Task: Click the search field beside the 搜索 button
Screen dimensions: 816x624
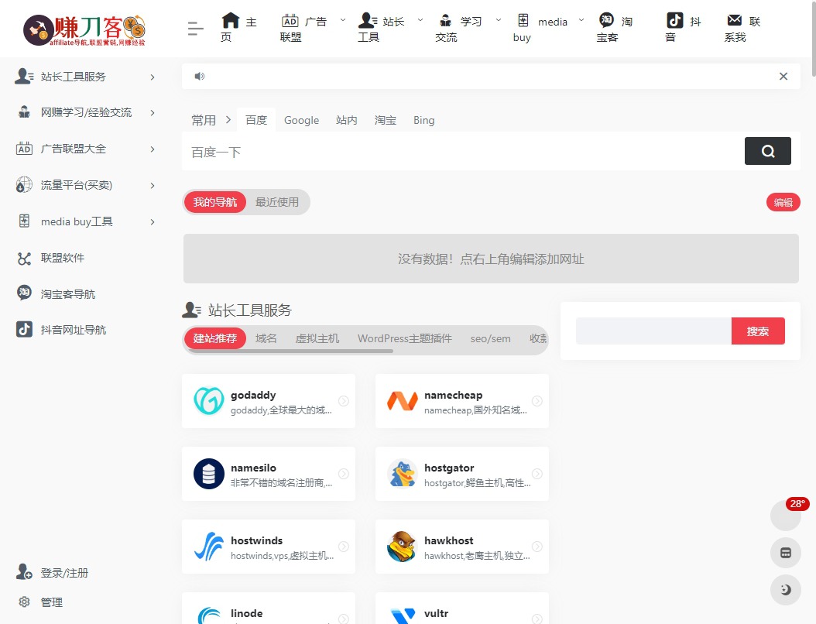Action: pyautogui.click(x=653, y=331)
